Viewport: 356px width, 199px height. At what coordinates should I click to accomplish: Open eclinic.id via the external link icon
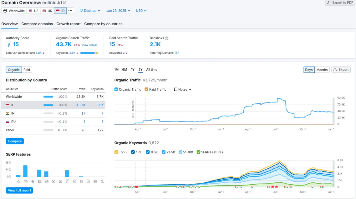(x=65, y=2)
